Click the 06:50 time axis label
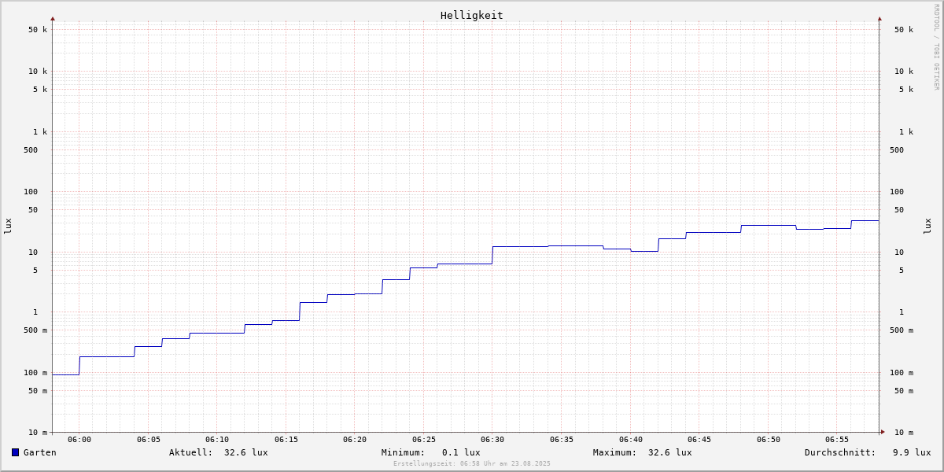The height and width of the screenshot is (472, 944). 769,439
